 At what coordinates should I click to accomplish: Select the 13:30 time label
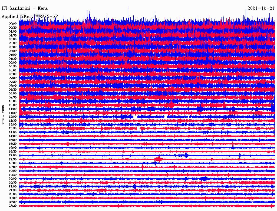click(13, 128)
